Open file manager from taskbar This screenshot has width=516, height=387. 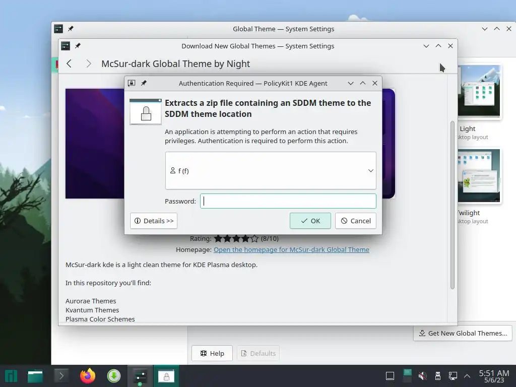[35, 376]
